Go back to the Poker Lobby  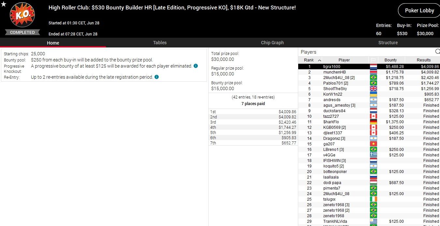pos(419,10)
